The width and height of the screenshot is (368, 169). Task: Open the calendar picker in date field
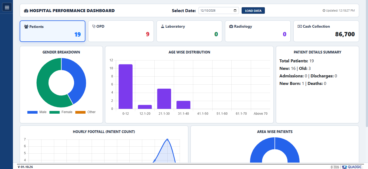[x=235, y=11]
